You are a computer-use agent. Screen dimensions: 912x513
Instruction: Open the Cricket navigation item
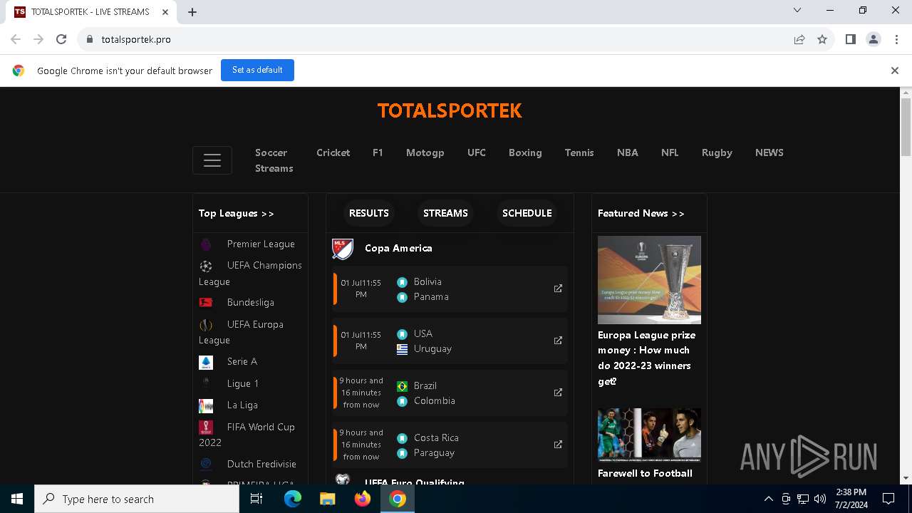(333, 152)
